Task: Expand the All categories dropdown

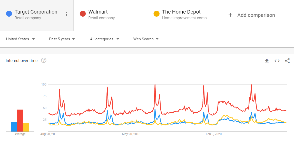Action: click(104, 39)
